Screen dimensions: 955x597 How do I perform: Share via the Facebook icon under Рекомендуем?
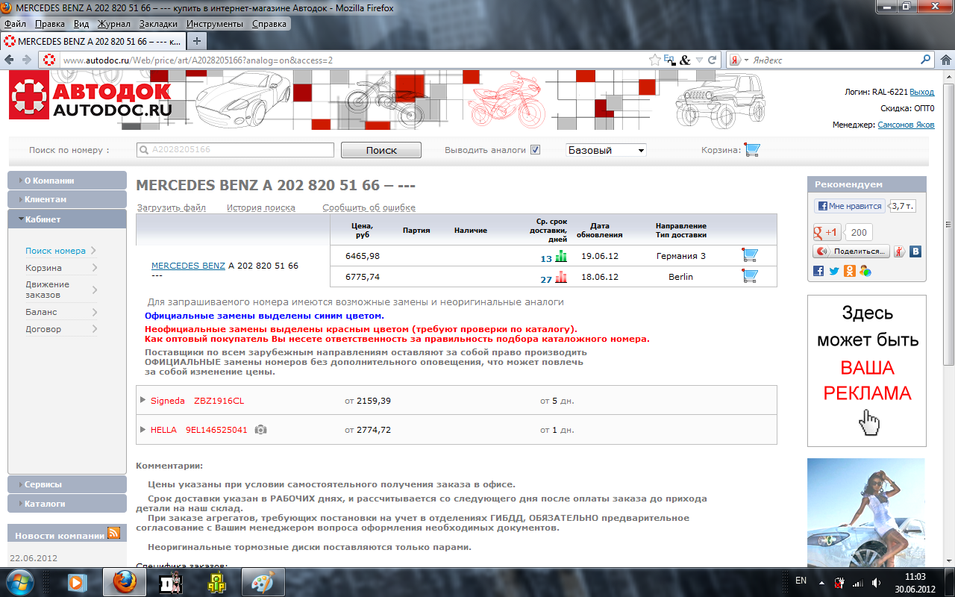click(818, 271)
